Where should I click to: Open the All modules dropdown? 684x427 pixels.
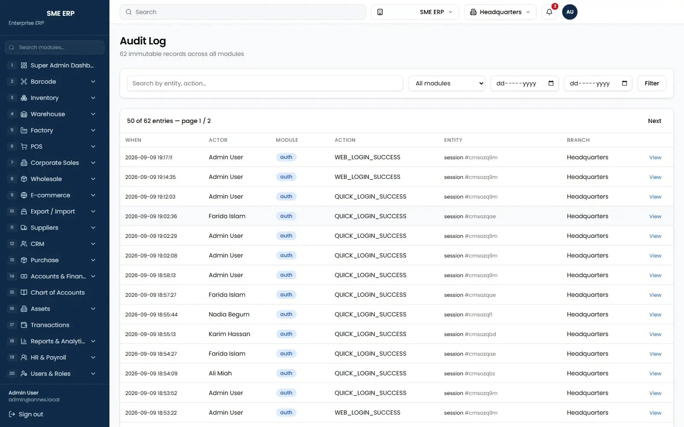[447, 83]
